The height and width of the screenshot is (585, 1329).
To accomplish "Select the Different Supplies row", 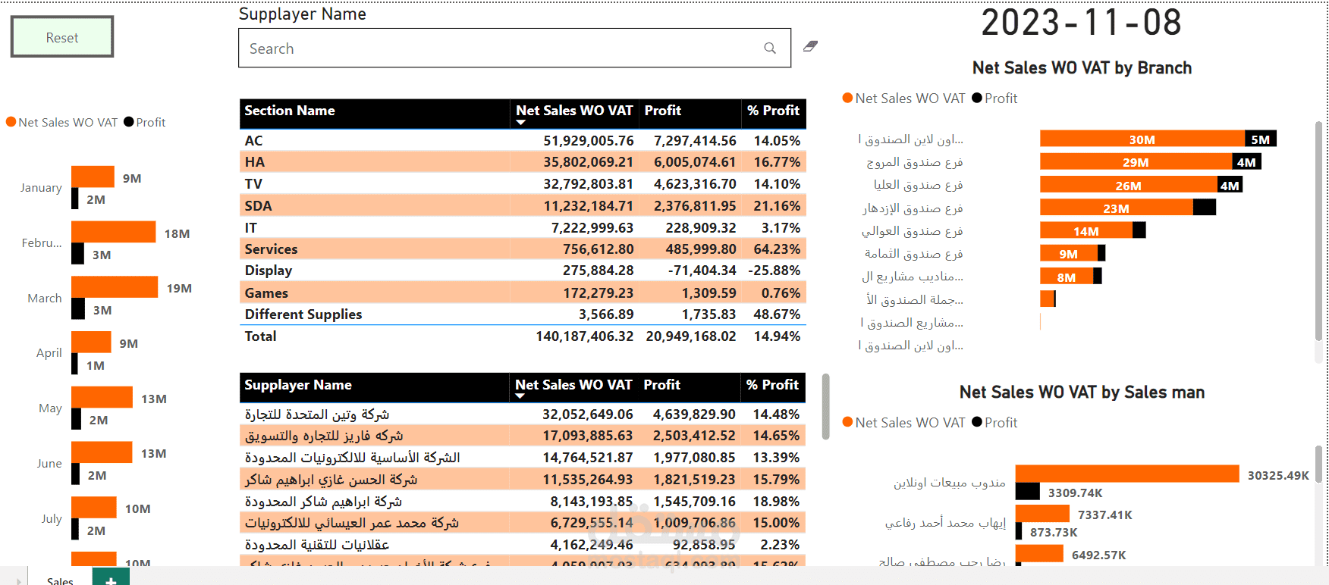I will [523, 314].
